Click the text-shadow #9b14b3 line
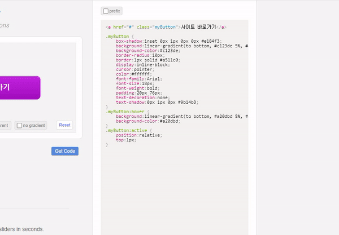 pyautogui.click(x=157, y=103)
